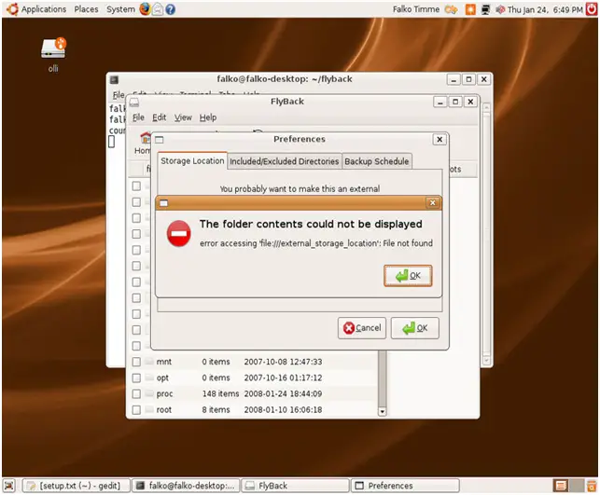Switch to the falko@falko-desktop terminal taskbar entry
Viewport: 600px width, 495px height.
pos(186,486)
